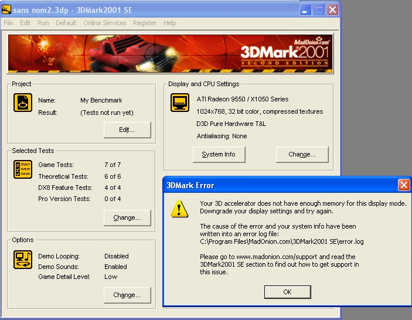Click Pro Version Tests value '0 of 4'
This screenshot has width=412, height=320.
[113, 199]
